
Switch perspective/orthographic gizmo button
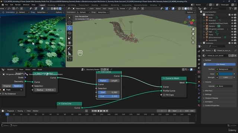(x=193, y=42)
